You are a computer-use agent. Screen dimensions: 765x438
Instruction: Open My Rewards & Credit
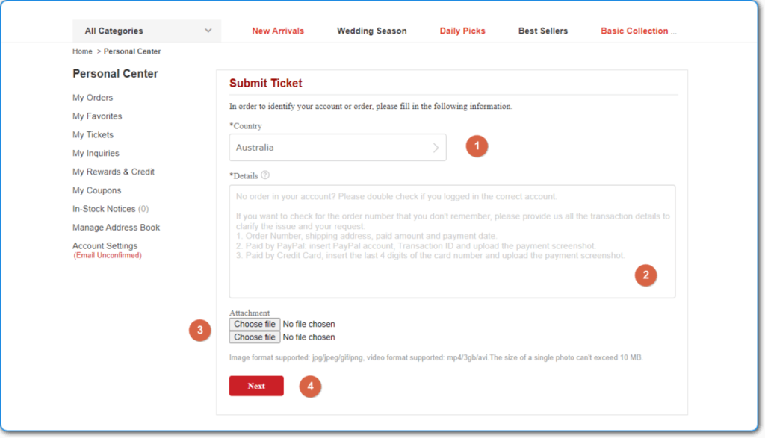(x=114, y=172)
